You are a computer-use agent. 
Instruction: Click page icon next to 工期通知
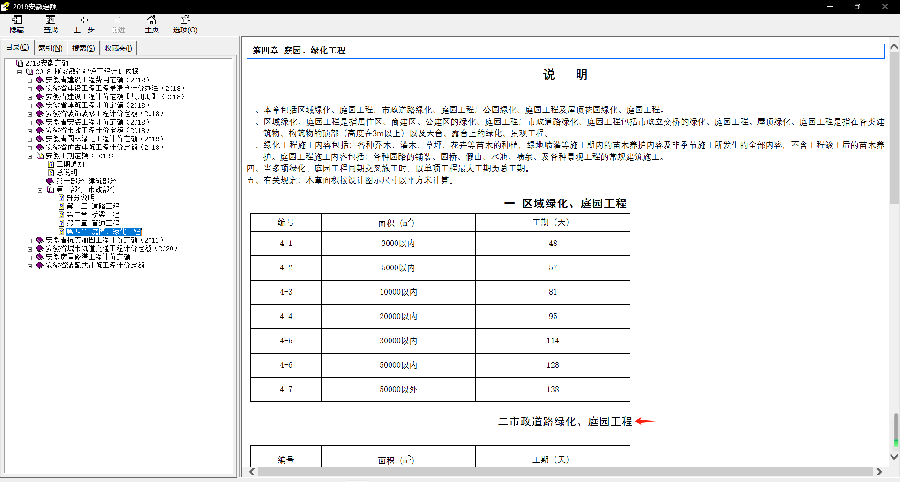pyautogui.click(x=51, y=164)
